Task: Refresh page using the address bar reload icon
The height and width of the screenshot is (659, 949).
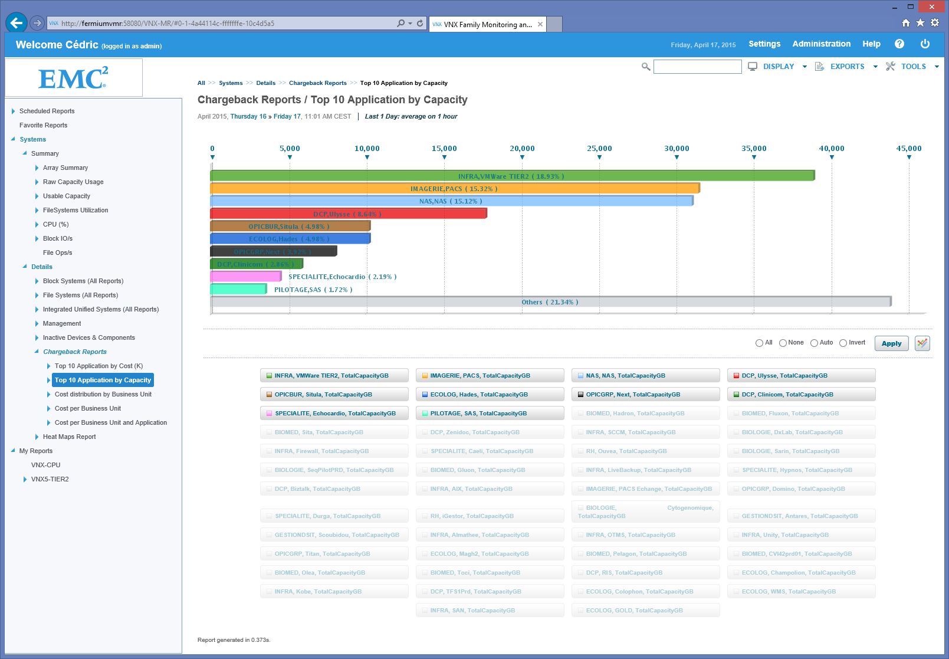Action: 420,24
